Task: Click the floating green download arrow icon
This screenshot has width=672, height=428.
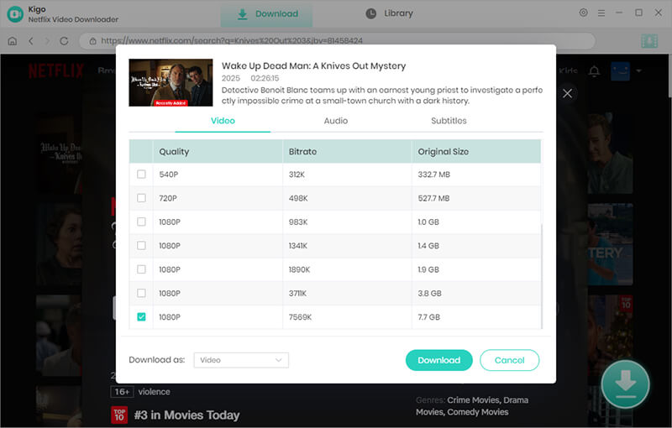Action: coord(625,384)
